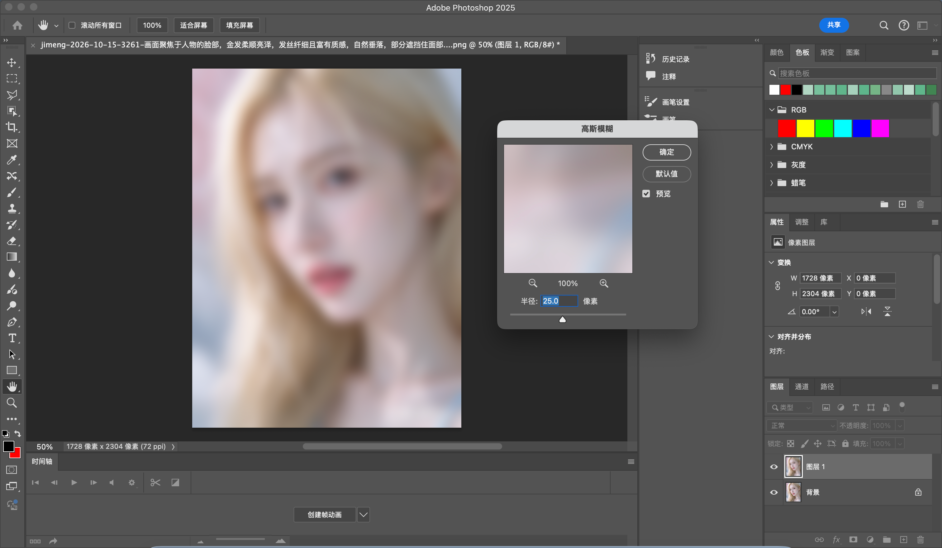The height and width of the screenshot is (548, 942).
Task: Open the 调整 tab
Action: pyautogui.click(x=802, y=222)
